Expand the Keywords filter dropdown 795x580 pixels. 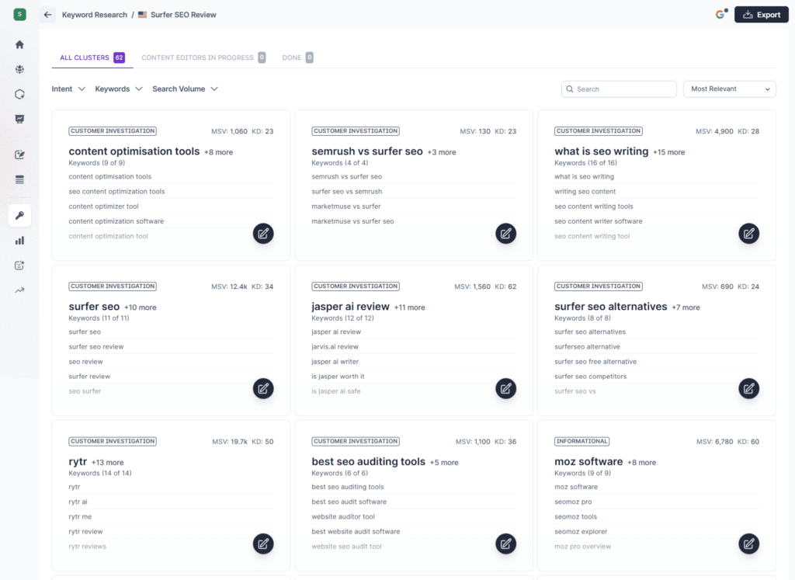point(118,89)
